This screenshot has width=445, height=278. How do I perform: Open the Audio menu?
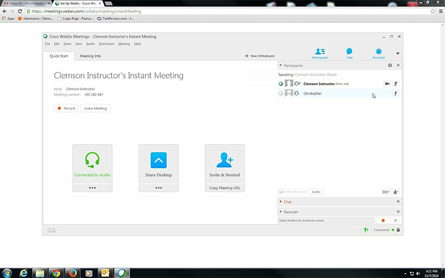[91, 44]
